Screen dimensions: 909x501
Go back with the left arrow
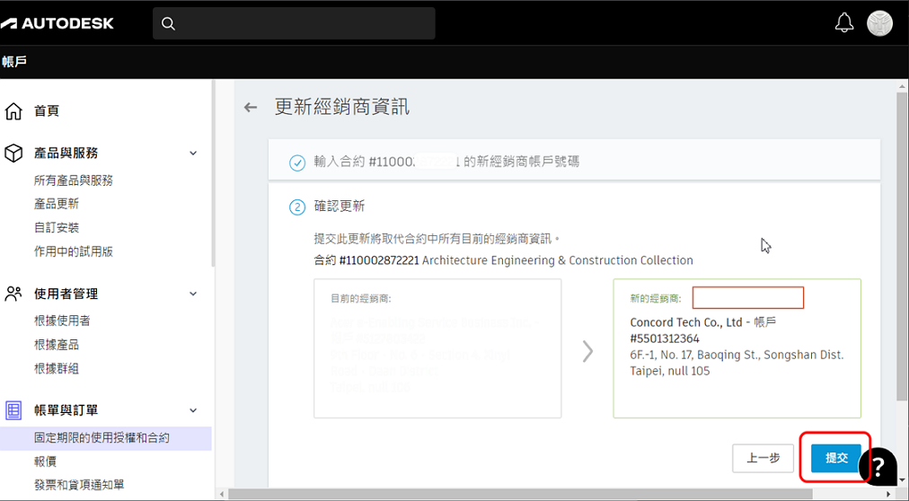(251, 107)
